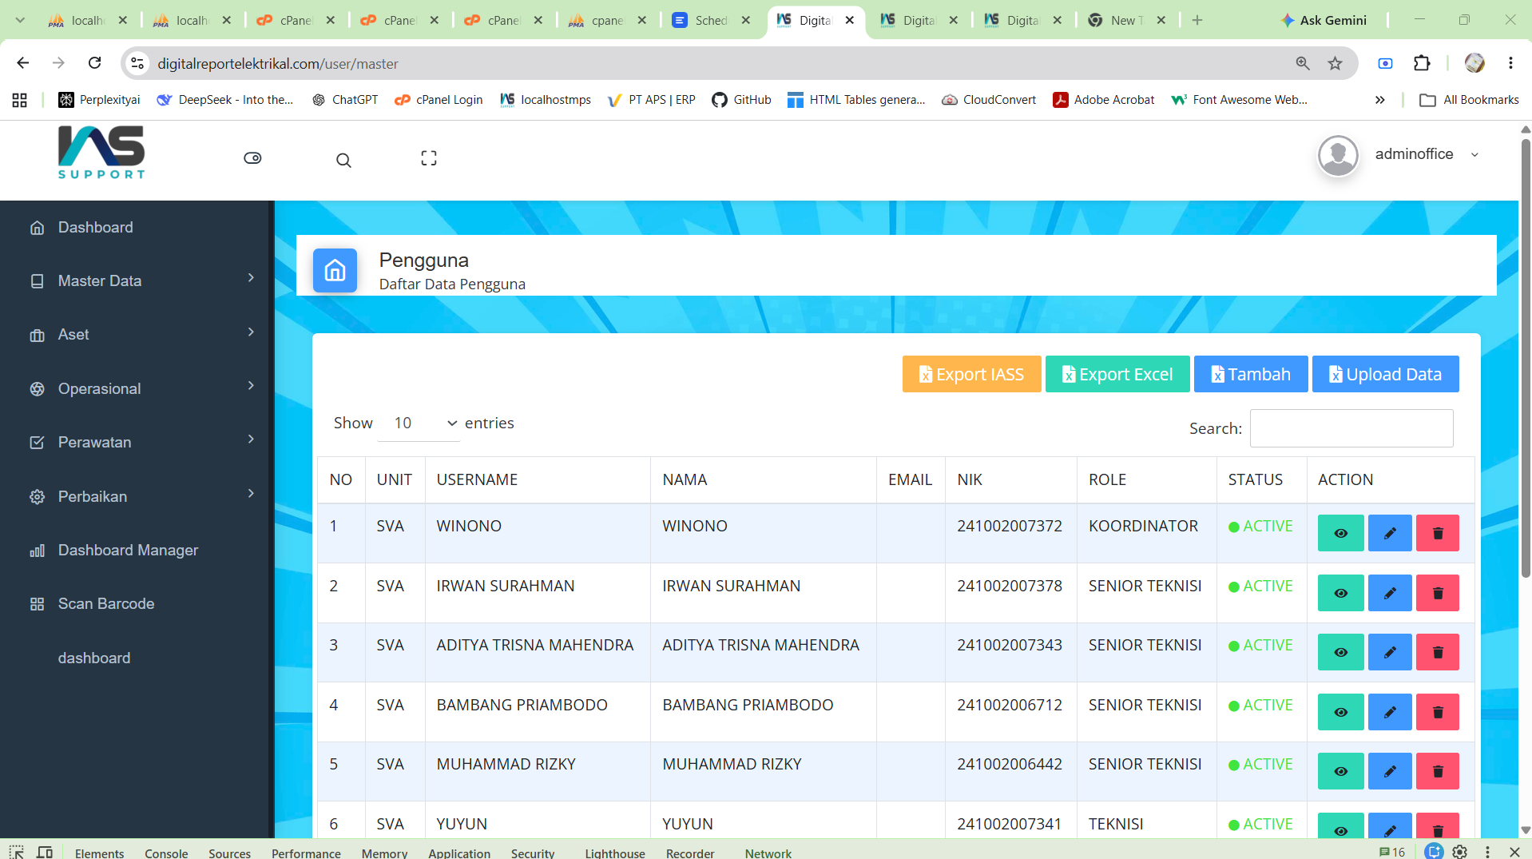Delete MUHAMMAD RIZKY with trash icon
The height and width of the screenshot is (859, 1532).
click(1438, 771)
